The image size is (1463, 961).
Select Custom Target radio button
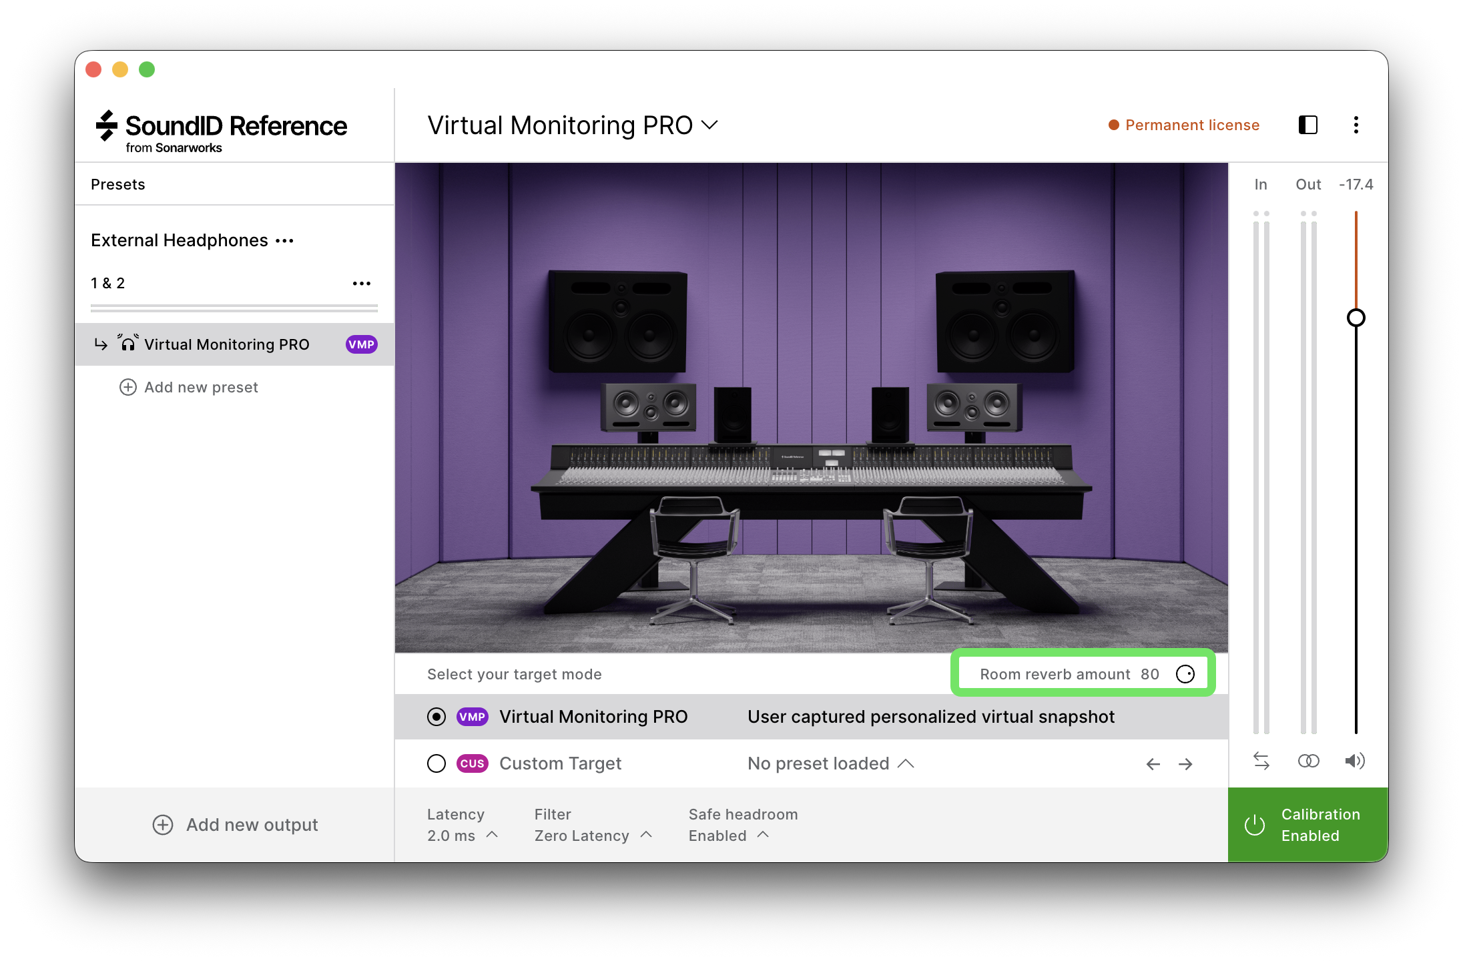click(x=436, y=763)
